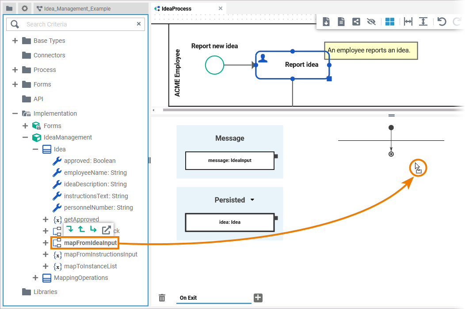Click the share icon in diagram toolbar
The width and height of the screenshot is (465, 309).
356,22
